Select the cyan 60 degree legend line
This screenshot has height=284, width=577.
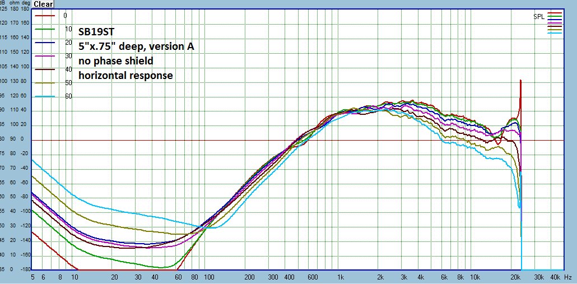point(44,97)
